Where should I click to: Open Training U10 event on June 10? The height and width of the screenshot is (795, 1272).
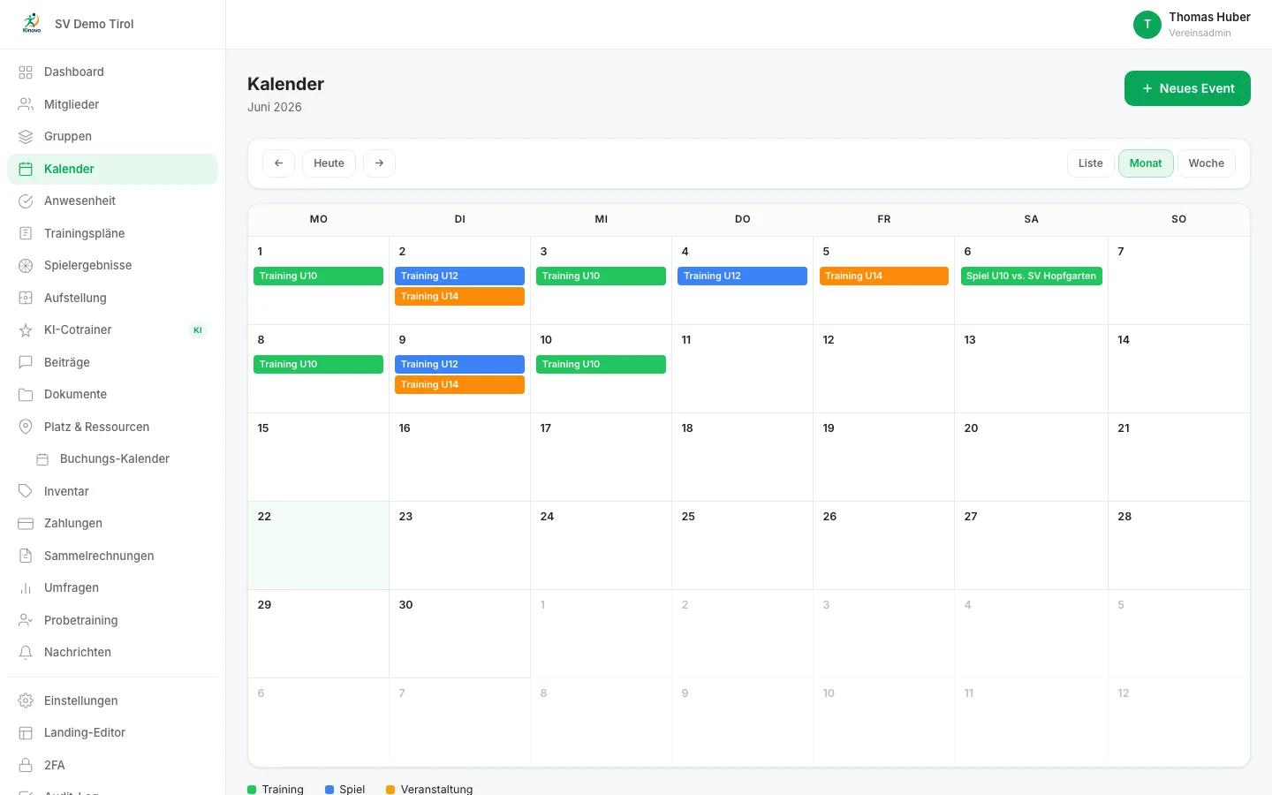tap(601, 365)
